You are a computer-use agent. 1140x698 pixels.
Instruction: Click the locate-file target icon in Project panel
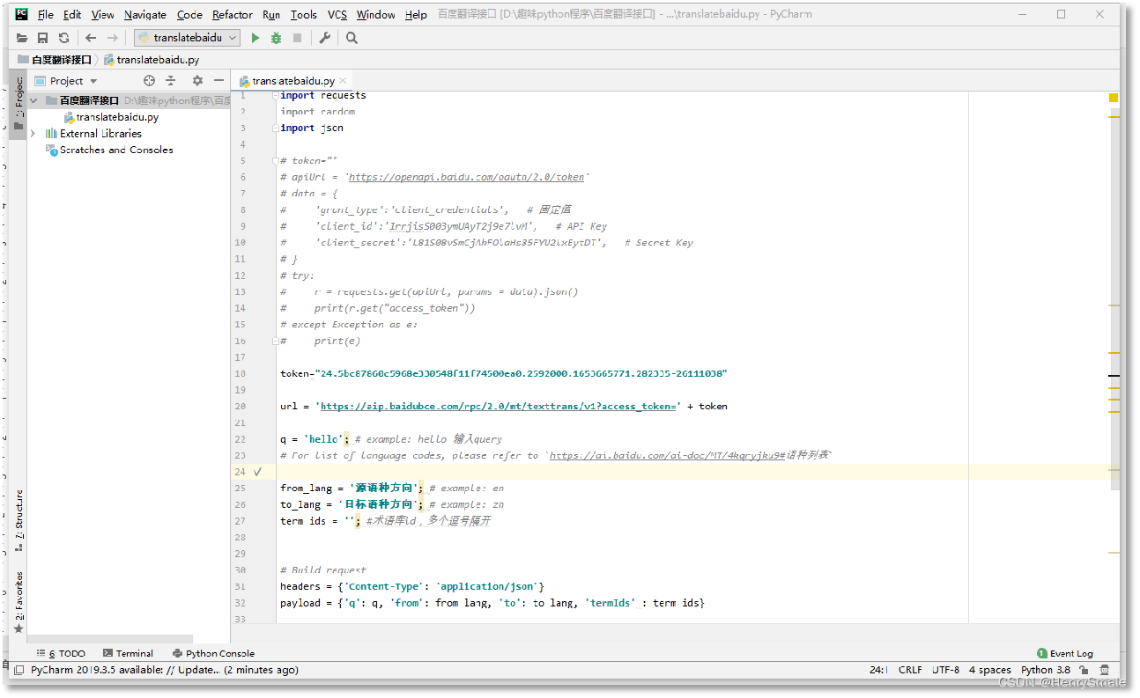point(149,80)
